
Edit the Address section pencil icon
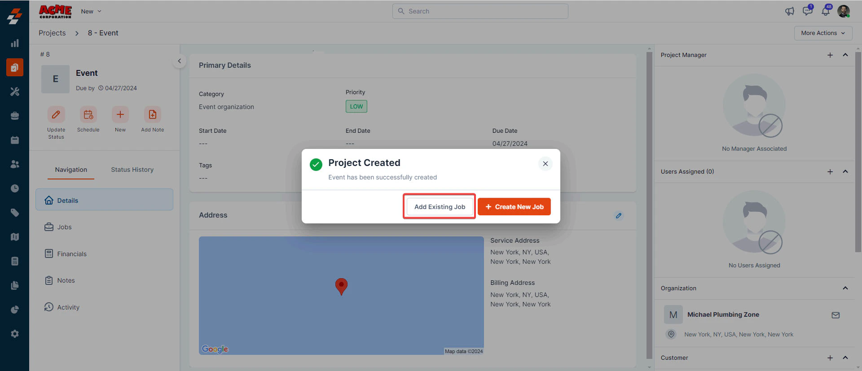[619, 216]
